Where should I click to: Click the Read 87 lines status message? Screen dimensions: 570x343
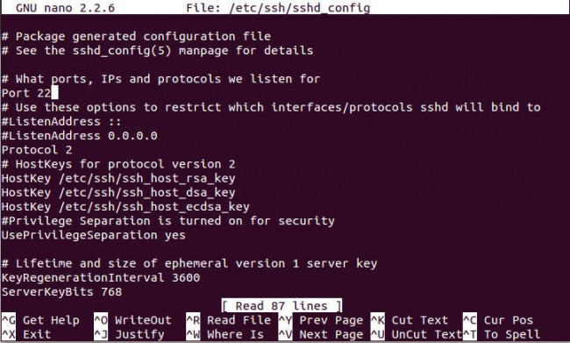tap(281, 306)
